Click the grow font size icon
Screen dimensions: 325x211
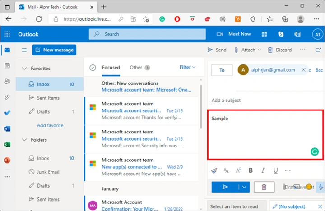point(238,170)
